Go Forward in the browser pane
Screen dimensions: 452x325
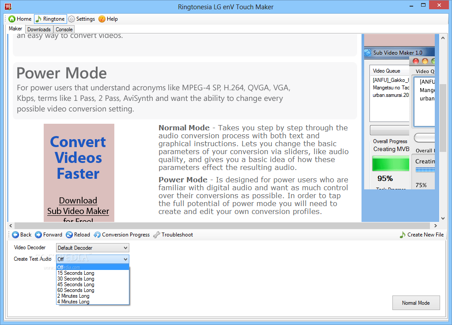(49, 235)
